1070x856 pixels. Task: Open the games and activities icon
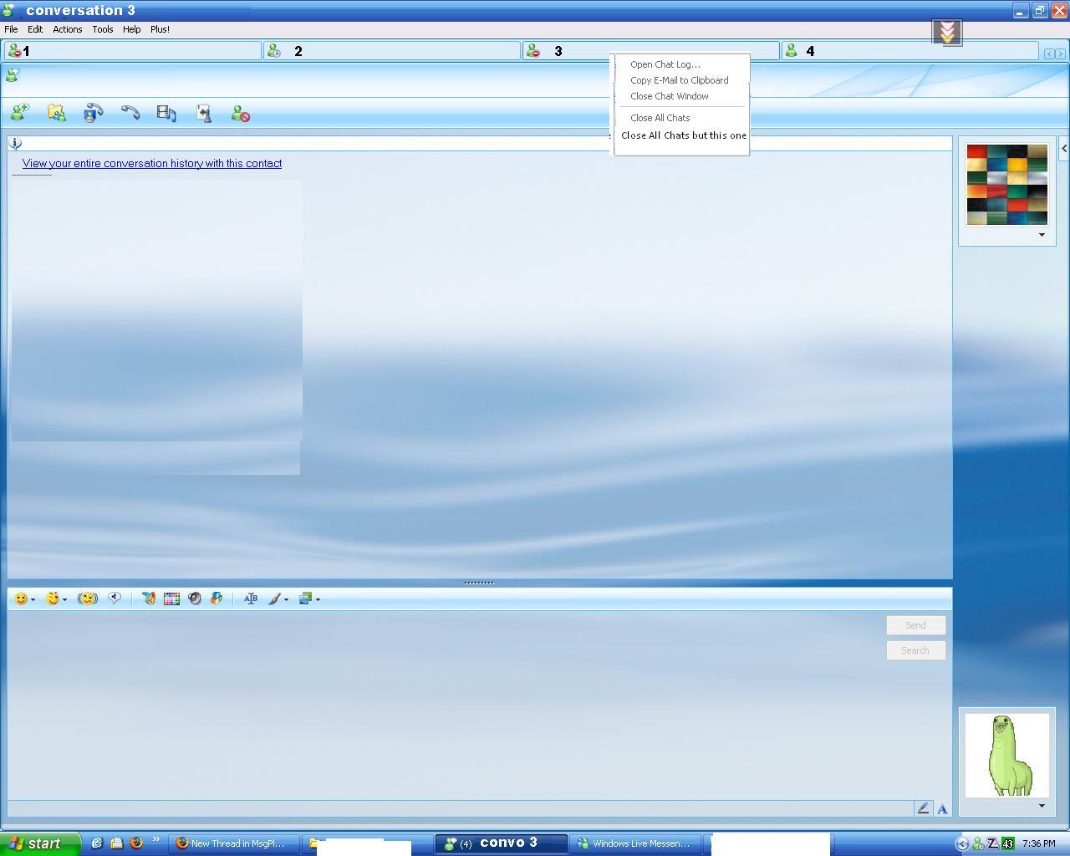[204, 113]
